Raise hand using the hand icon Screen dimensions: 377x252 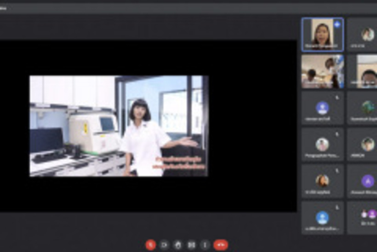(x=178, y=245)
